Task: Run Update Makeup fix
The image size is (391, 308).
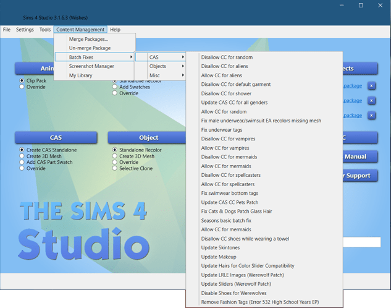Action: pyautogui.click(x=264, y=257)
